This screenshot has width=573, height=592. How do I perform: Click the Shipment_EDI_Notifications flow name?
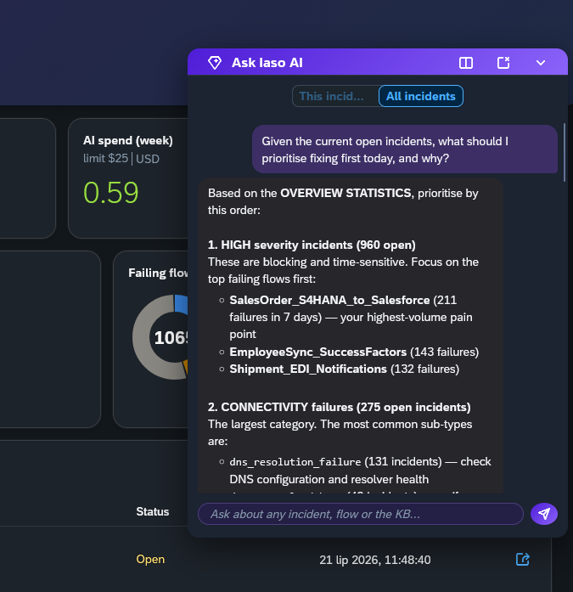[308, 369]
